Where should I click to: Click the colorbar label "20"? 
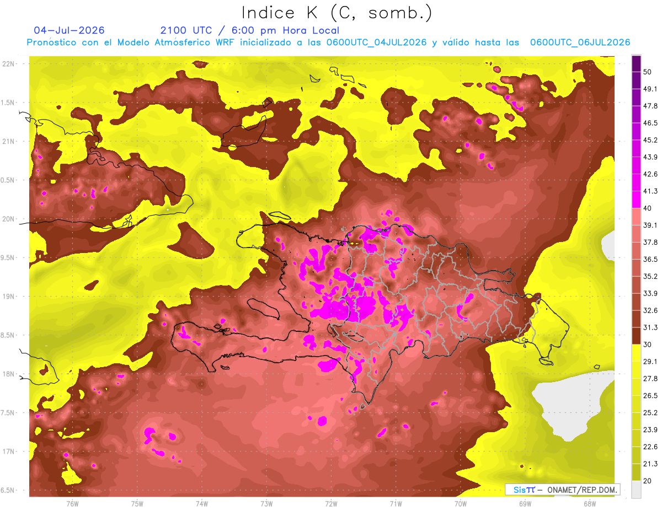(x=648, y=481)
